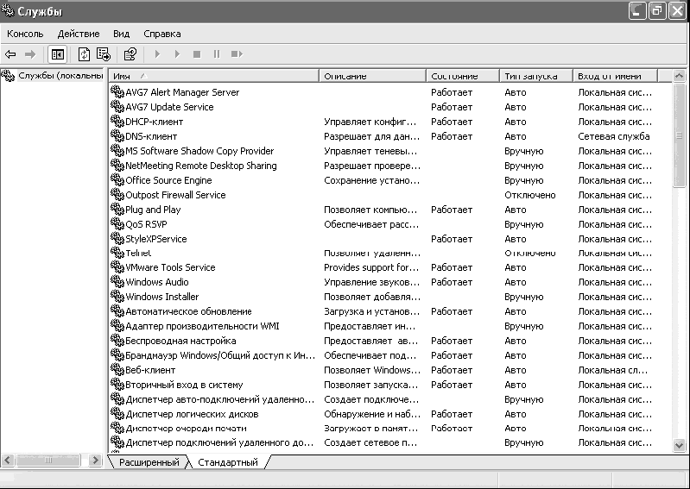Click the gear icon of Windows Audio
690x489 pixels.
(x=117, y=282)
